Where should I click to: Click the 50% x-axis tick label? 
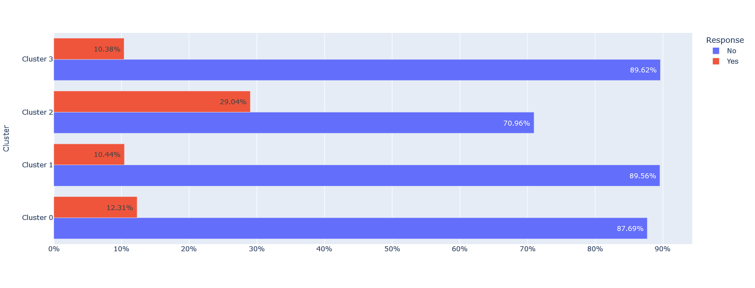(x=392, y=249)
